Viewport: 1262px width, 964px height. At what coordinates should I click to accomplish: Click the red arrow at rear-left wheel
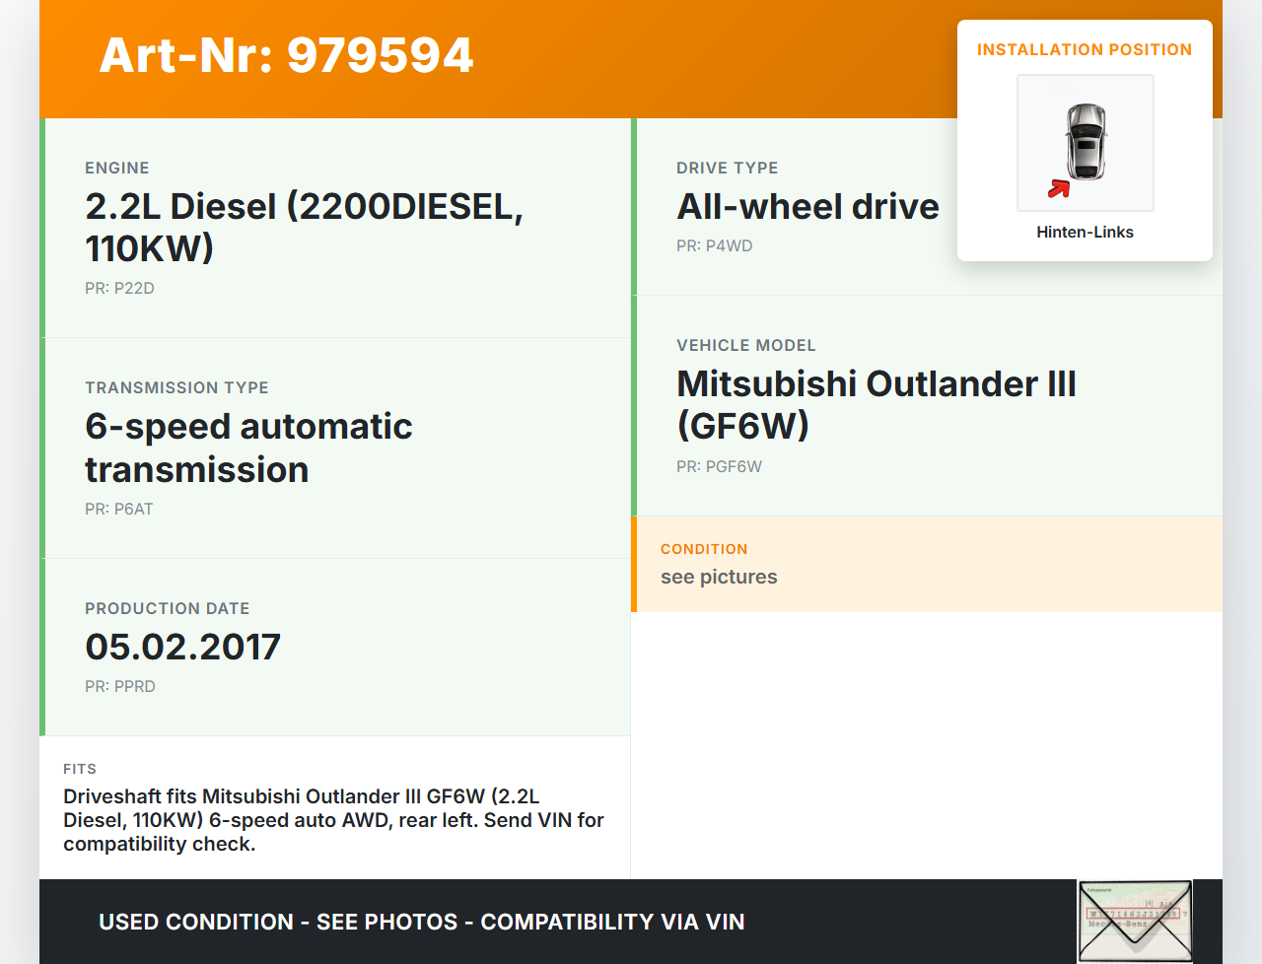pos(1059,188)
